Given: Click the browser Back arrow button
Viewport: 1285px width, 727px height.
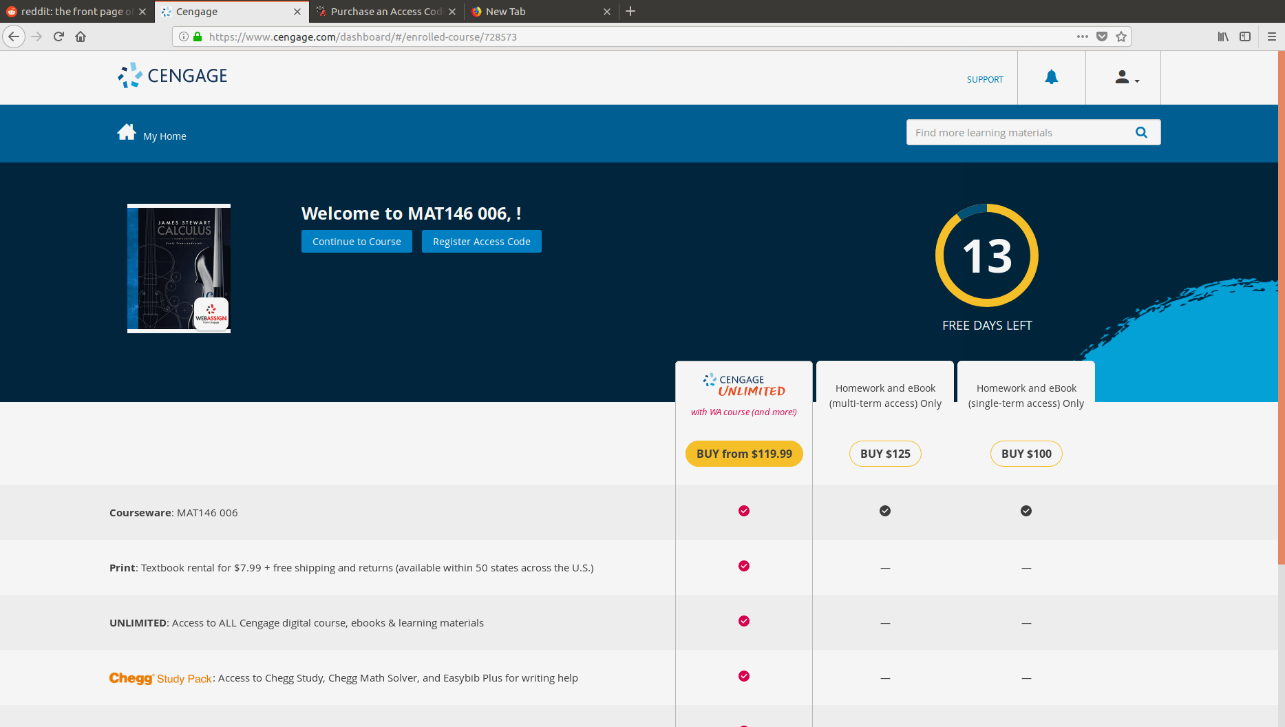Looking at the screenshot, I should coord(14,36).
